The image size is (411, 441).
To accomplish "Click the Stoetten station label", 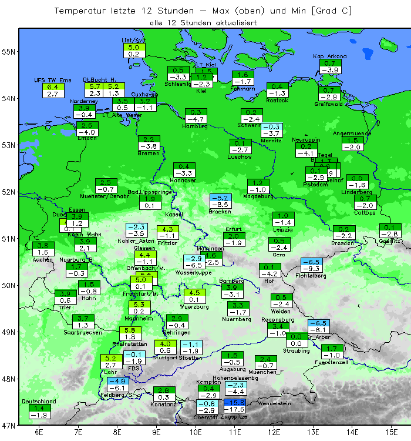I will (190, 358).
